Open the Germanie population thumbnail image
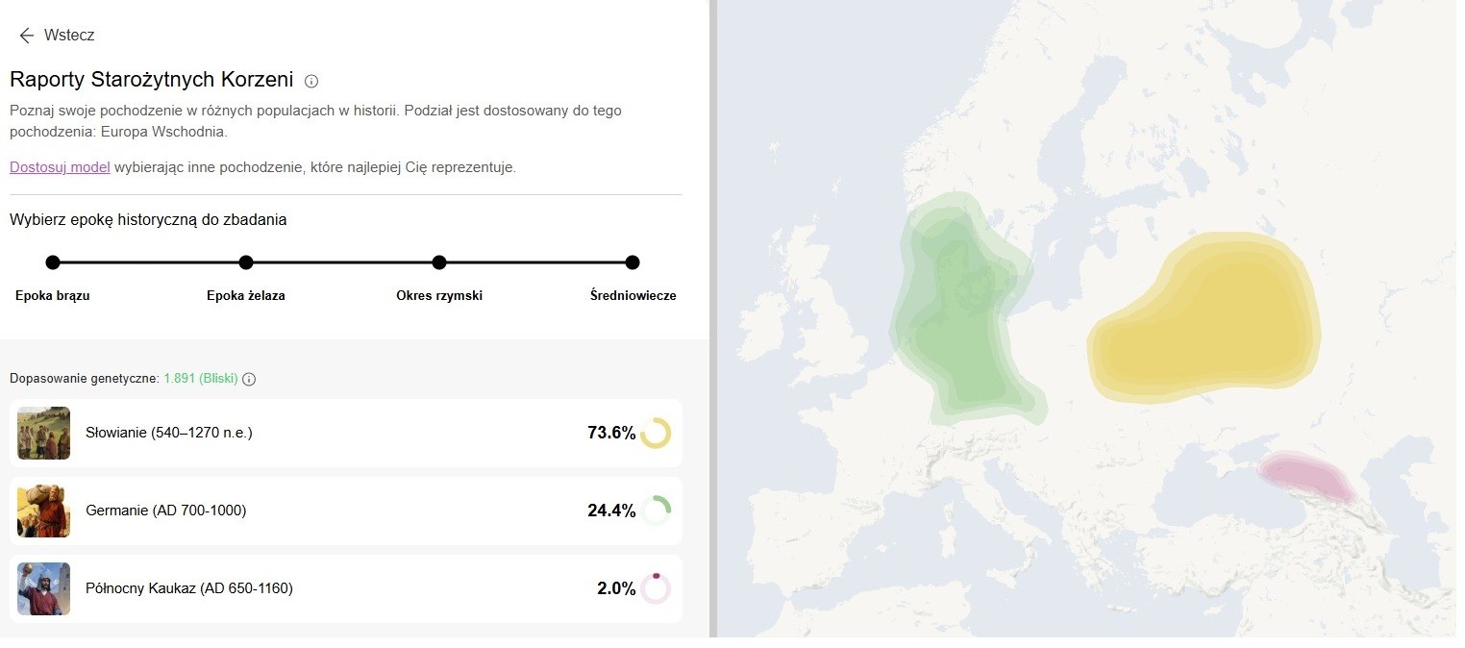This screenshot has width=1465, height=648. (x=44, y=511)
